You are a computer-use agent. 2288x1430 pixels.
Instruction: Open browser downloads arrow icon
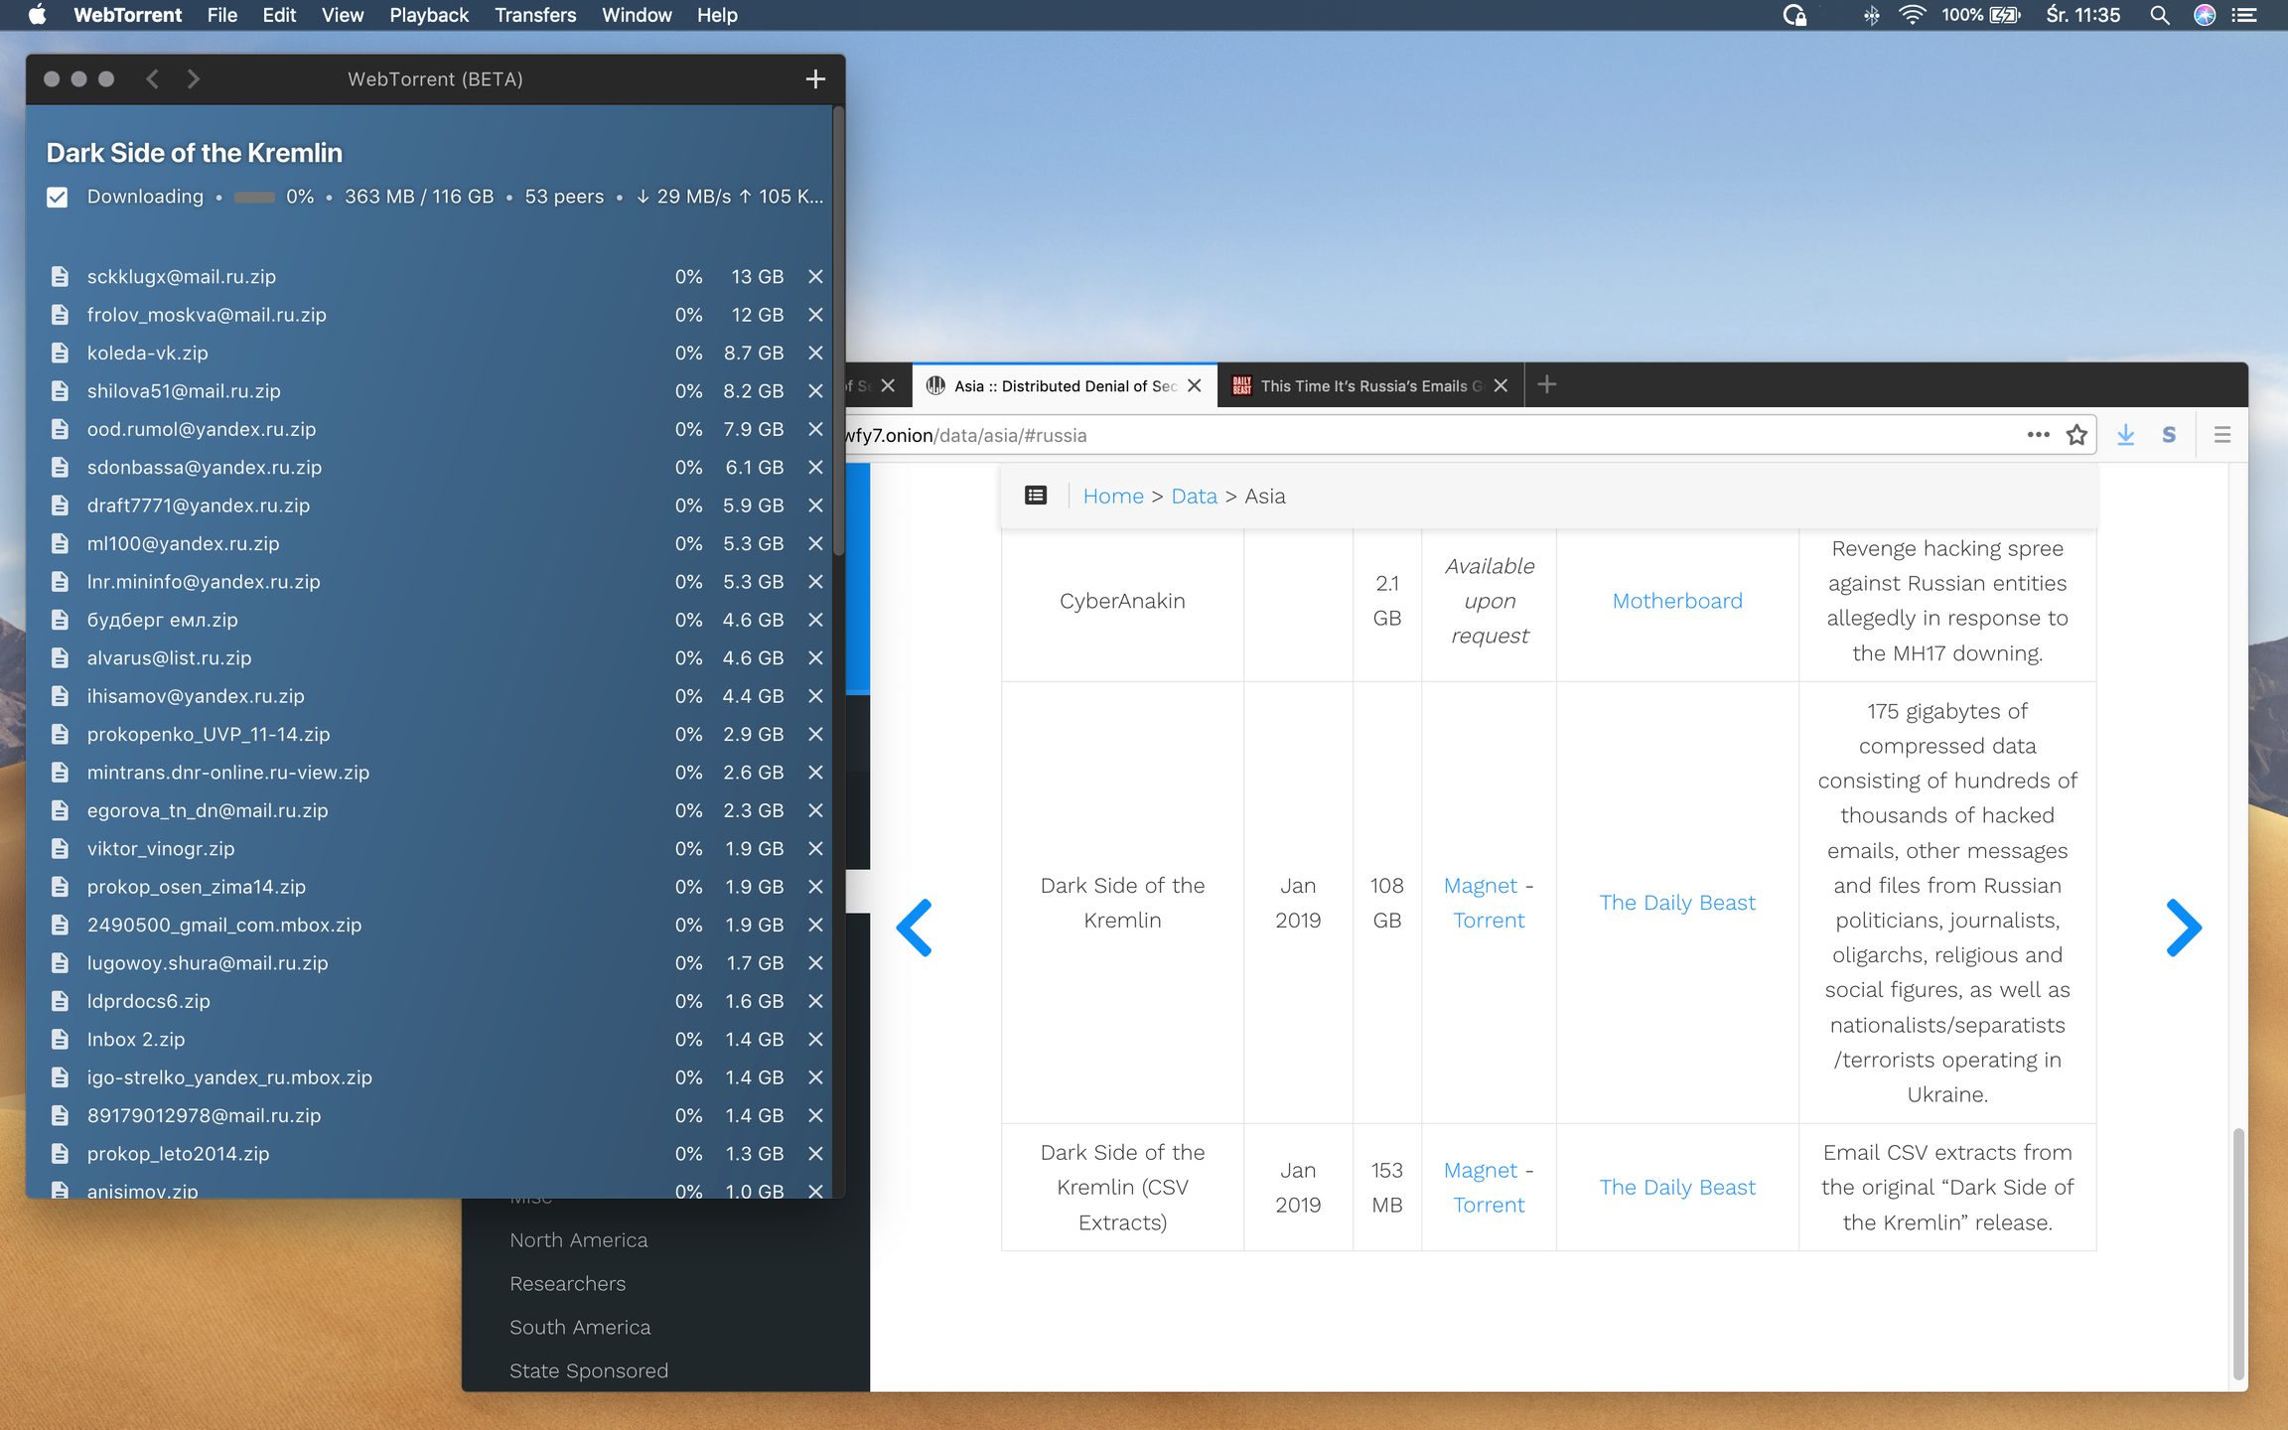2125,435
